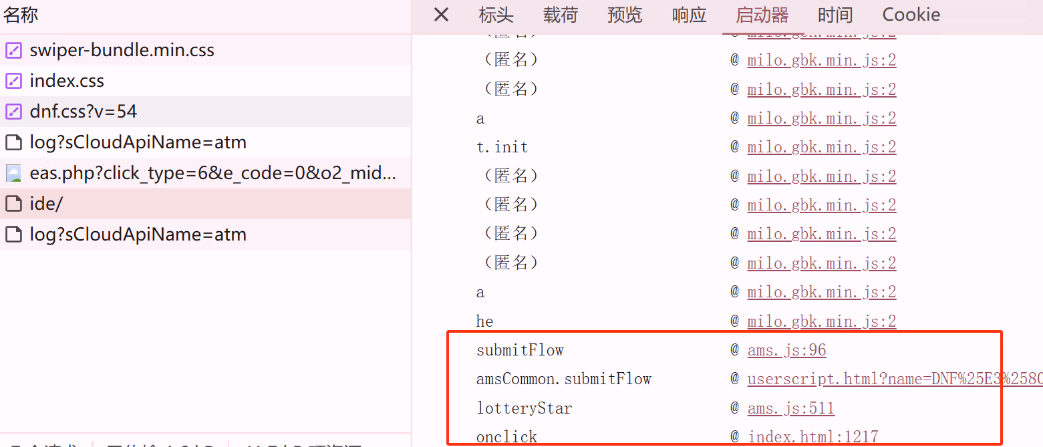Click the last log?sCloudApiName=atm document icon
This screenshot has width=1043, height=447.
(x=13, y=235)
